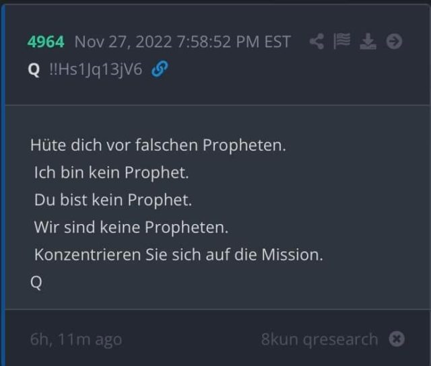Download the post with the download icon
This screenshot has height=366, width=431.
pyautogui.click(x=368, y=42)
